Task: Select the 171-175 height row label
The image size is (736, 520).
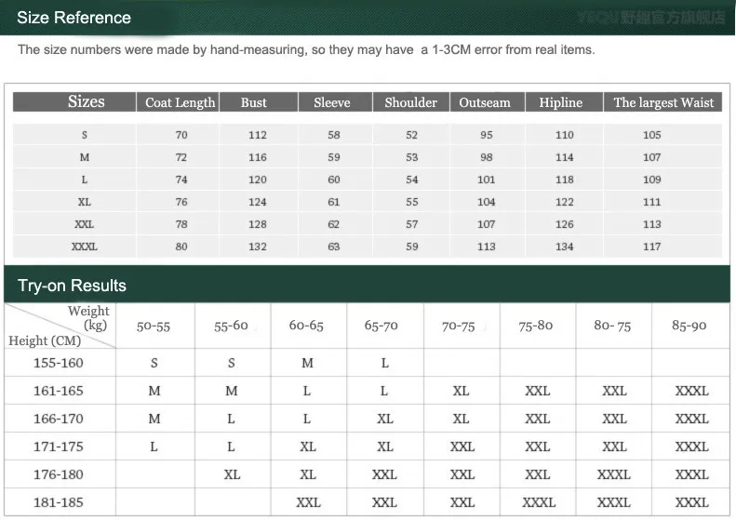Action: click(x=59, y=447)
